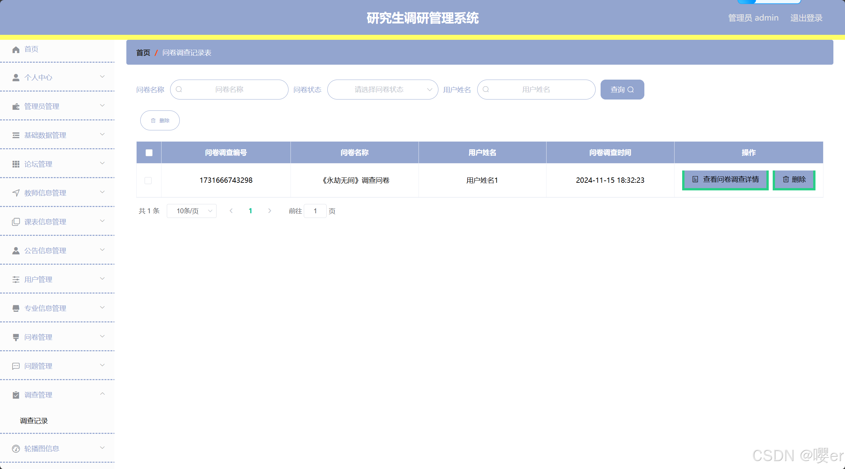
Task: Select the 调查记录 submenu item
Action: coord(34,421)
